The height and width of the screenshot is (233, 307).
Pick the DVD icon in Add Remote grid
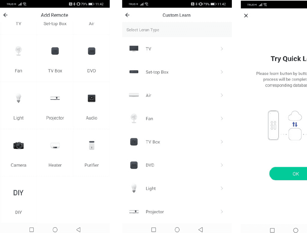coord(92,51)
